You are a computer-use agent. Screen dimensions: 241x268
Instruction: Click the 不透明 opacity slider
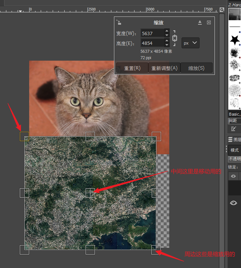tap(235, 159)
